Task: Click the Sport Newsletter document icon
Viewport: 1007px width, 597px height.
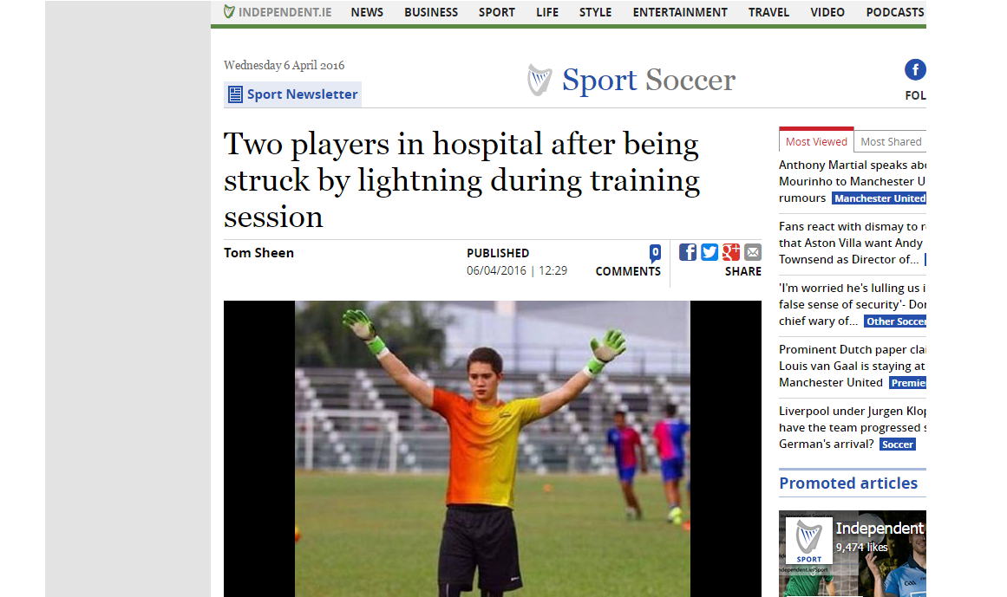Action: [235, 94]
